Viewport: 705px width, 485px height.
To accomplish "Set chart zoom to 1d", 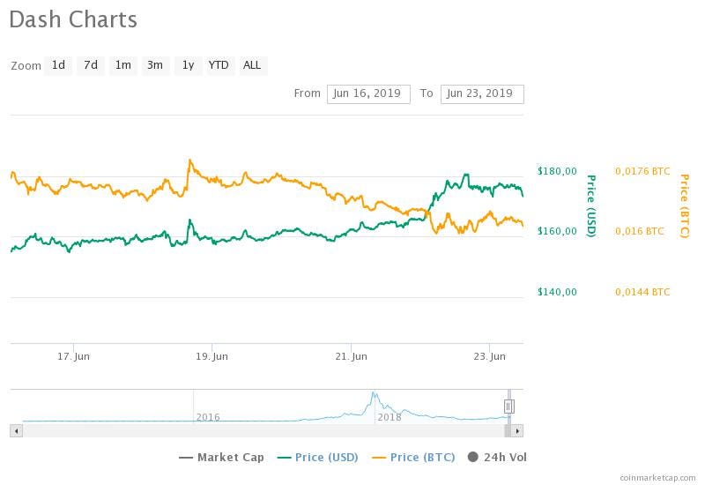I will point(58,65).
